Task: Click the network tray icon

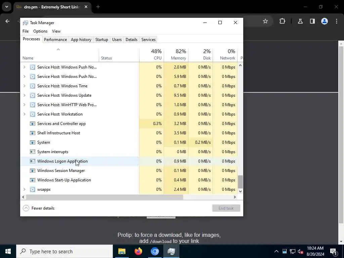Action: click(293, 251)
